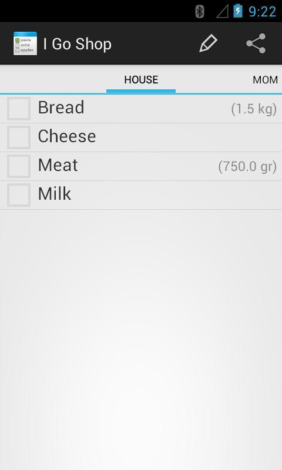
Task: Tap the battery charging icon
Action: click(x=238, y=11)
